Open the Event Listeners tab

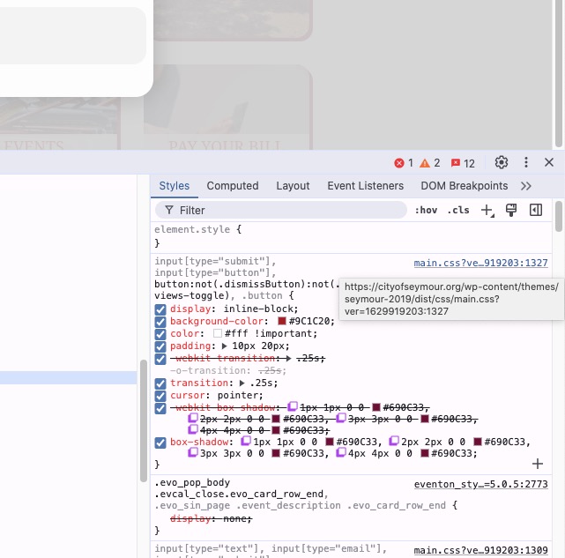click(365, 186)
